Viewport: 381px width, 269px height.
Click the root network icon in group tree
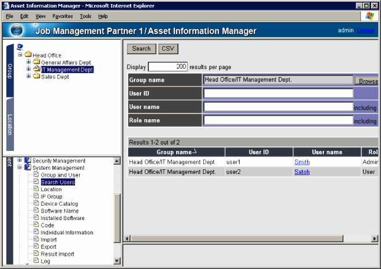tap(20, 47)
